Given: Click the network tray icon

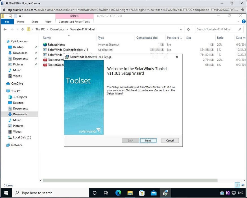Looking at the screenshot, I should pos(234,193).
